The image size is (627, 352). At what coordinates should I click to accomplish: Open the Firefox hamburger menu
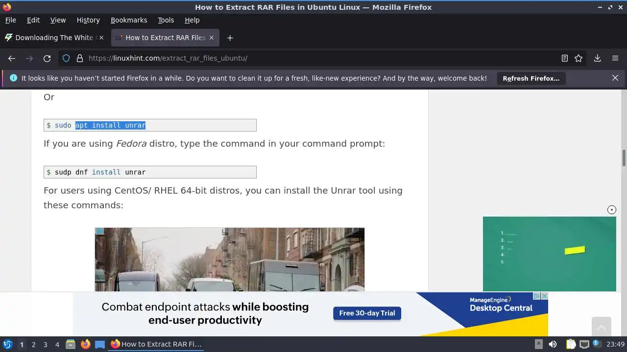(615, 58)
